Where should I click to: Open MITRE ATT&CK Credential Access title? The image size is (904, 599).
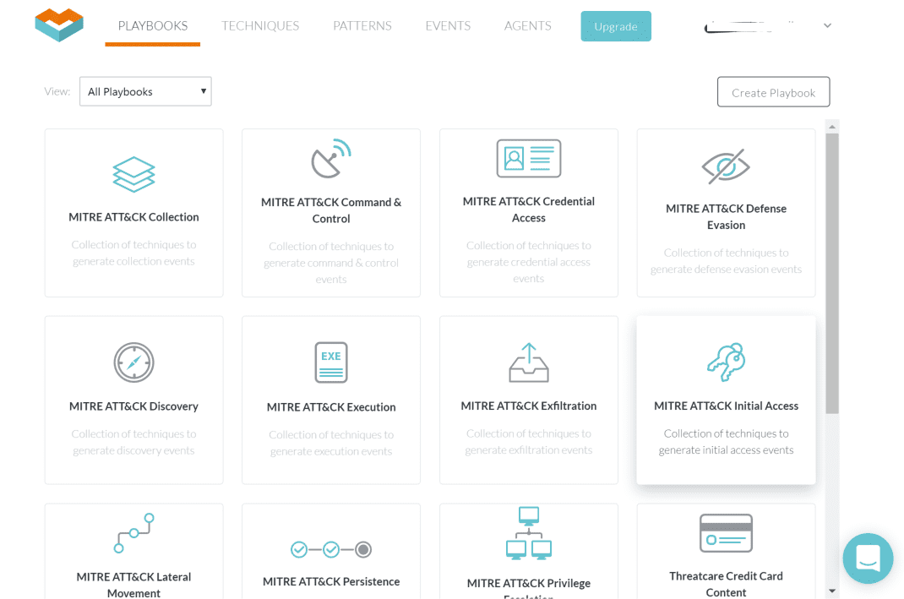coord(529,210)
